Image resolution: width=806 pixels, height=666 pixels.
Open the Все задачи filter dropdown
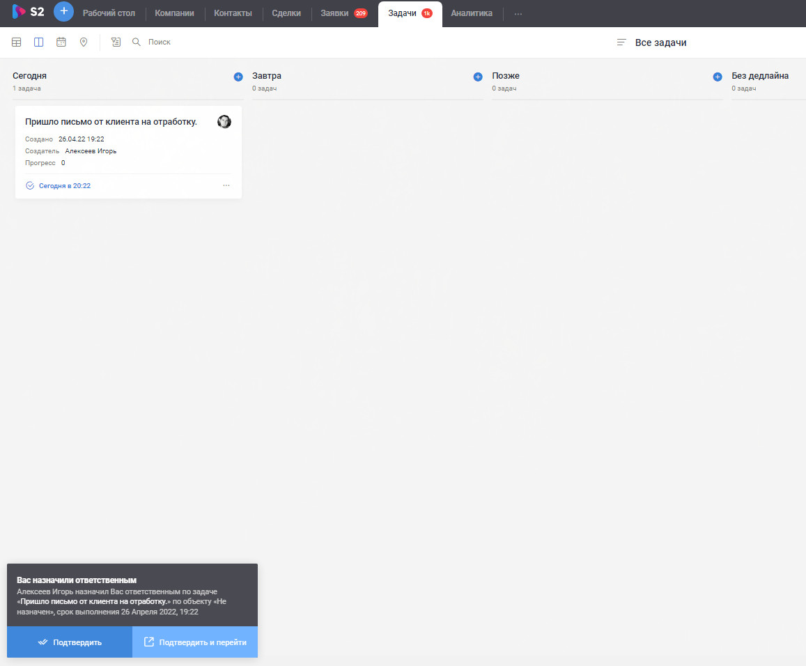660,42
